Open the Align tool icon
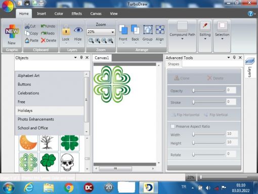The width and height of the screenshot is (258, 194). [x=160, y=30]
